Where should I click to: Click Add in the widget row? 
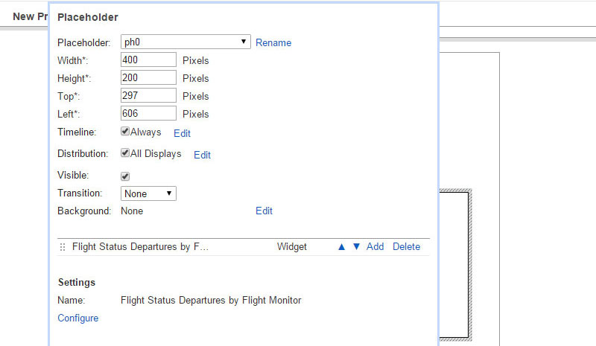(375, 246)
